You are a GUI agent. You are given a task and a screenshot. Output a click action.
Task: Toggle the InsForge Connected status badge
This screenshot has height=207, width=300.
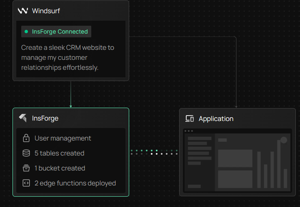(56, 31)
